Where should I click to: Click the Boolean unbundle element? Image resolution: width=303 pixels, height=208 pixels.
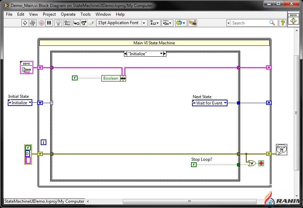tap(111, 78)
